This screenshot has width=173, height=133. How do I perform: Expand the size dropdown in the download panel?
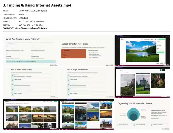160,48
